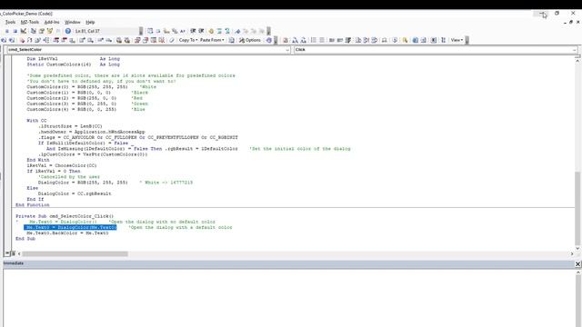Open the Project Explorer icon
582x327 pixels.
tap(33, 31)
